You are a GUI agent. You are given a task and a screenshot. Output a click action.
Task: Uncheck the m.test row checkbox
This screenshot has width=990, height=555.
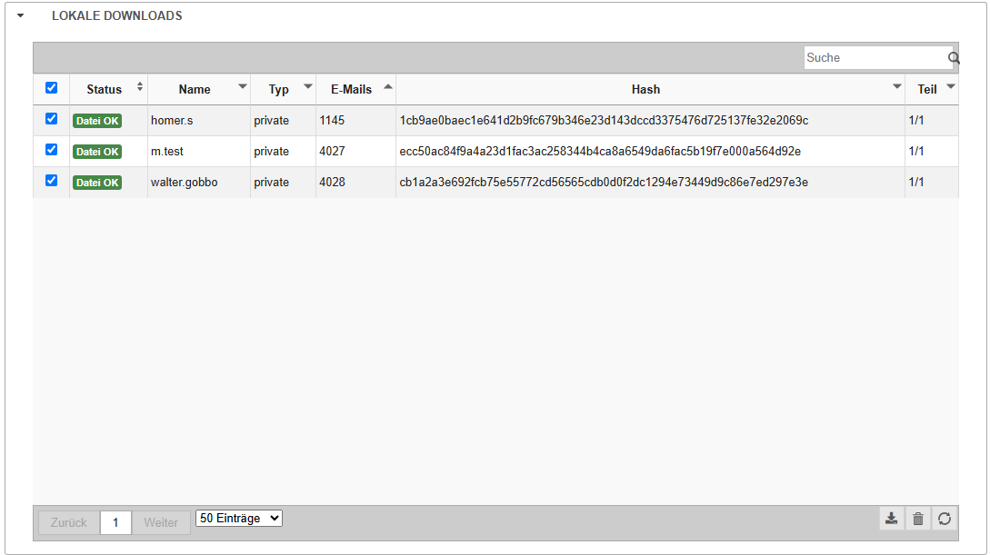click(51, 150)
